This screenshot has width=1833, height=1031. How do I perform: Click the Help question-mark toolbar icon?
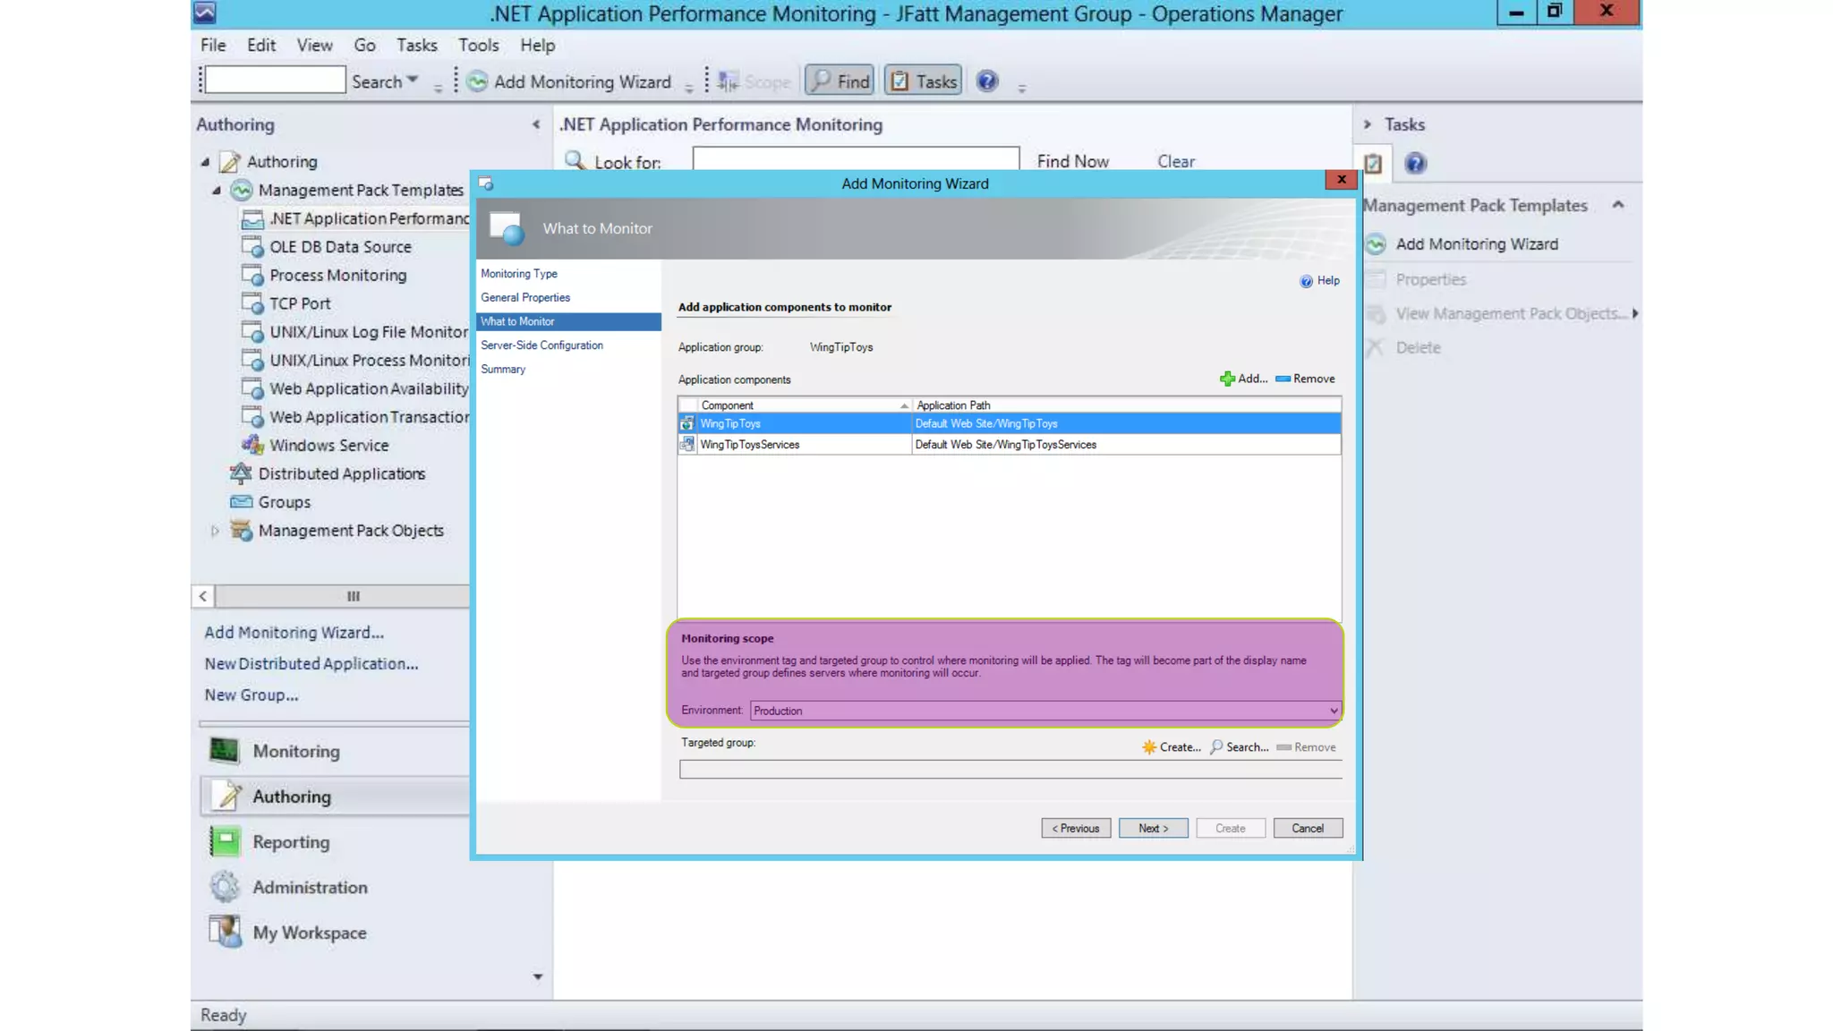986,81
